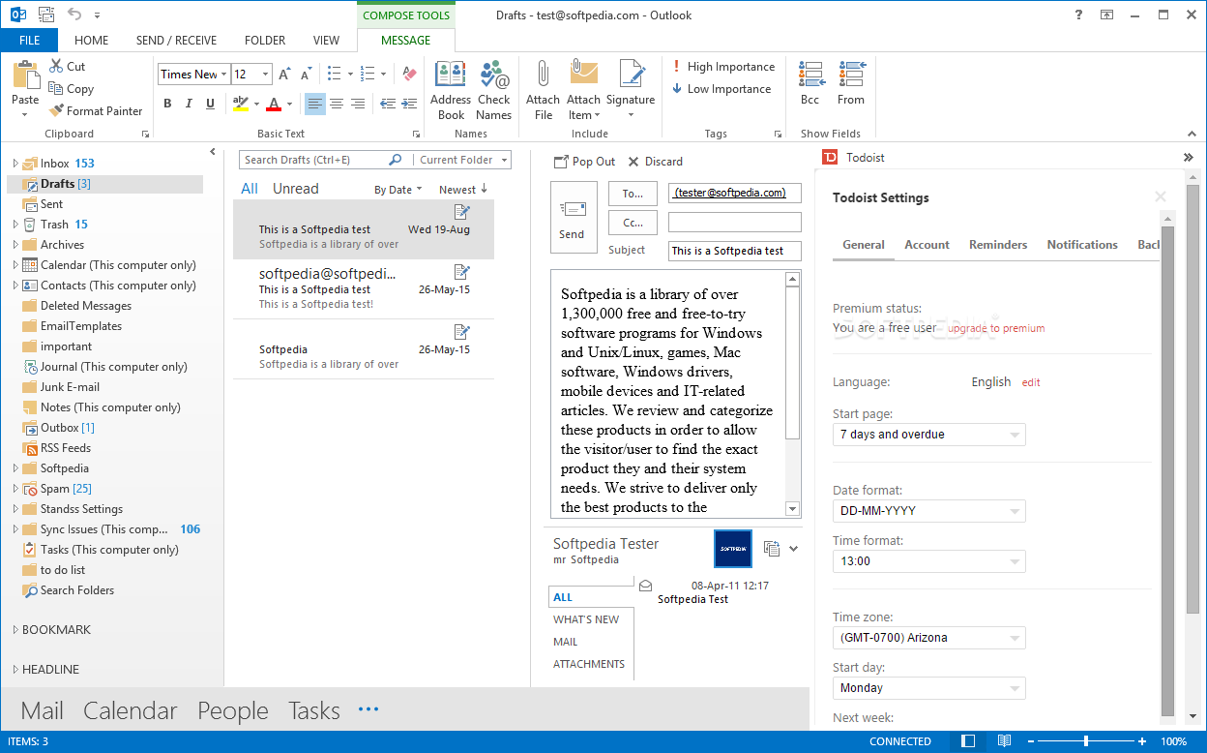Open Notifications tab in Todoist Settings
The width and height of the screenshot is (1207, 753).
pos(1082,245)
